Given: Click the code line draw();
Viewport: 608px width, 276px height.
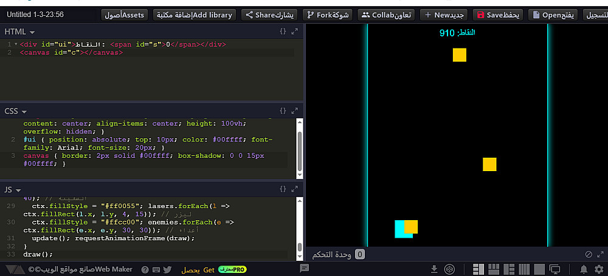Looking at the screenshot, I should [x=38, y=254].
